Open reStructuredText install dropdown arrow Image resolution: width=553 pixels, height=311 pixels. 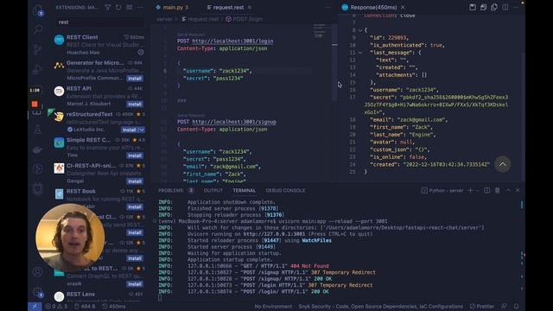(x=142, y=130)
